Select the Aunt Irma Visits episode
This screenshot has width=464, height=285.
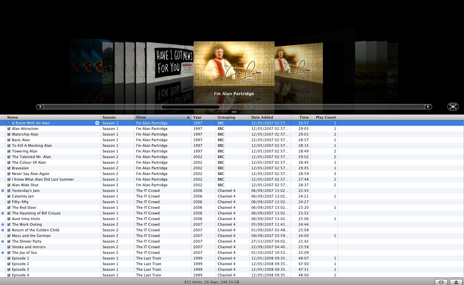232,219
